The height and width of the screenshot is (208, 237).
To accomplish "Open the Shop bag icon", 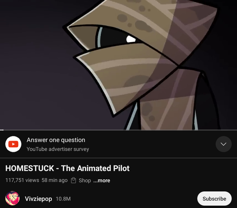I will coord(73,180).
